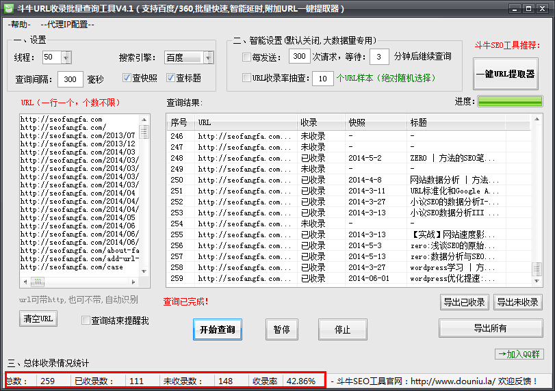Select result row 250 网站数据分析
Viewport: 555px width, 391px height.
click(x=349, y=180)
